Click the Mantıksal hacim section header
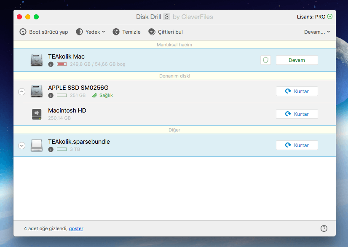This screenshot has width=348, height=247. coord(174,45)
